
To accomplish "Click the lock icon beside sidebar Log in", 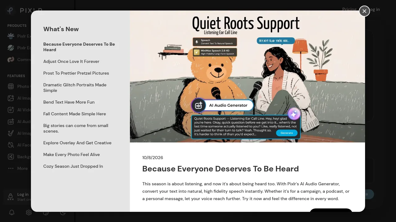I will [11, 197].
